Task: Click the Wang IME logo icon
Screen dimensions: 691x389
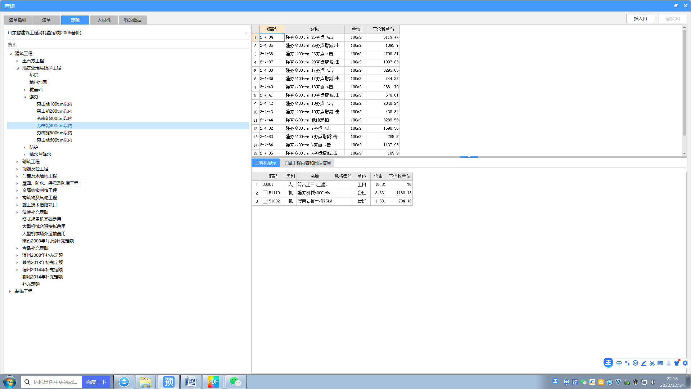Action: tap(608, 363)
